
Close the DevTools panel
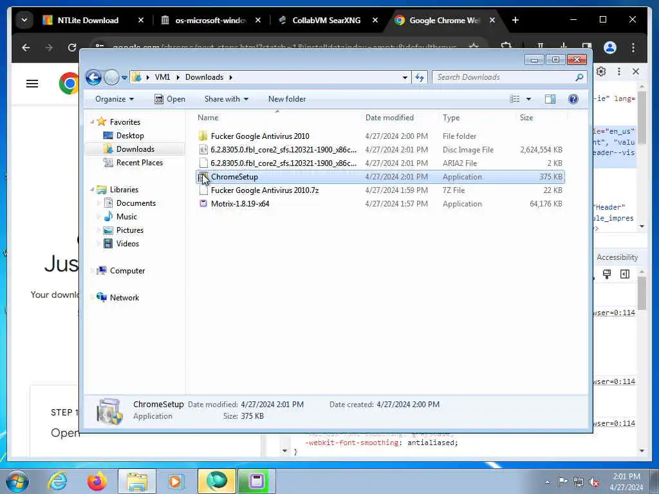(636, 72)
